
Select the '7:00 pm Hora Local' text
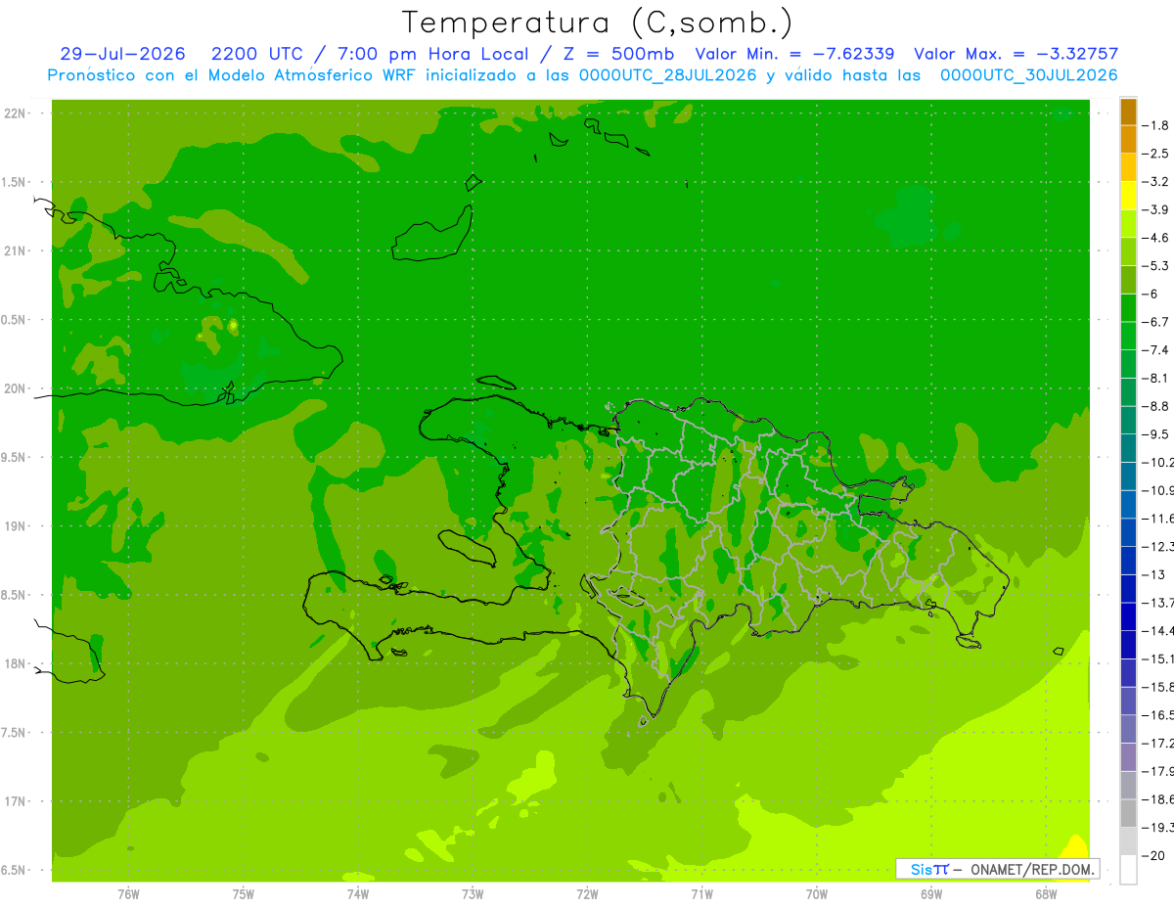coord(432,54)
